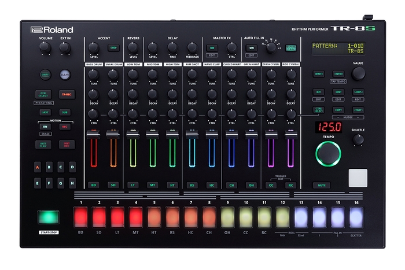405x270 pixels.
Task: Select pattern variation H button
Action: tap(72, 184)
